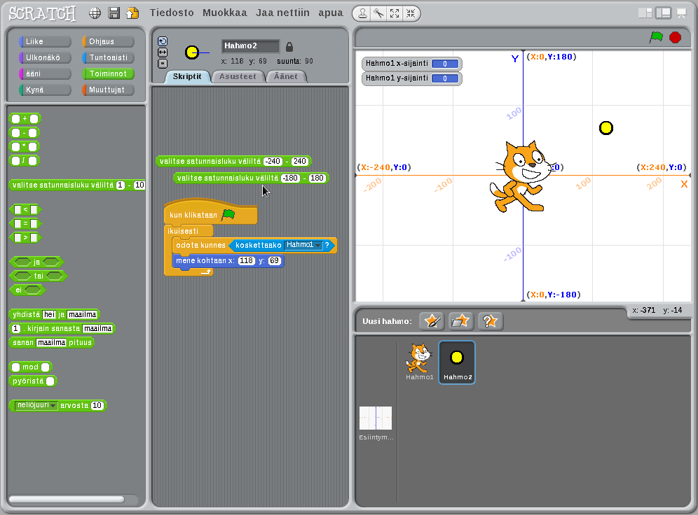The image size is (698, 515).
Task: Click the Hahmo1 x-sijainti stage monitor
Action: point(412,64)
